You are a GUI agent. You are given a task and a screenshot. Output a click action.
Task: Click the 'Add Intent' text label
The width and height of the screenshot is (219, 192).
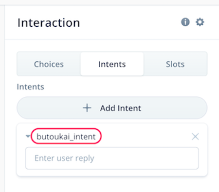pyautogui.click(x=121, y=108)
